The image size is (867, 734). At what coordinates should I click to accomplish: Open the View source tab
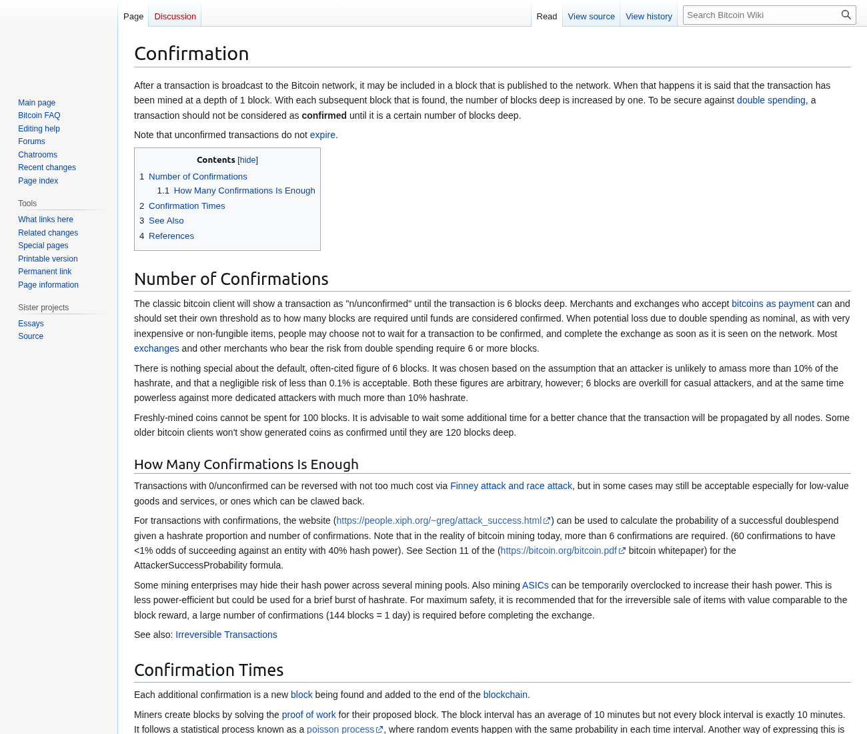[x=592, y=16]
